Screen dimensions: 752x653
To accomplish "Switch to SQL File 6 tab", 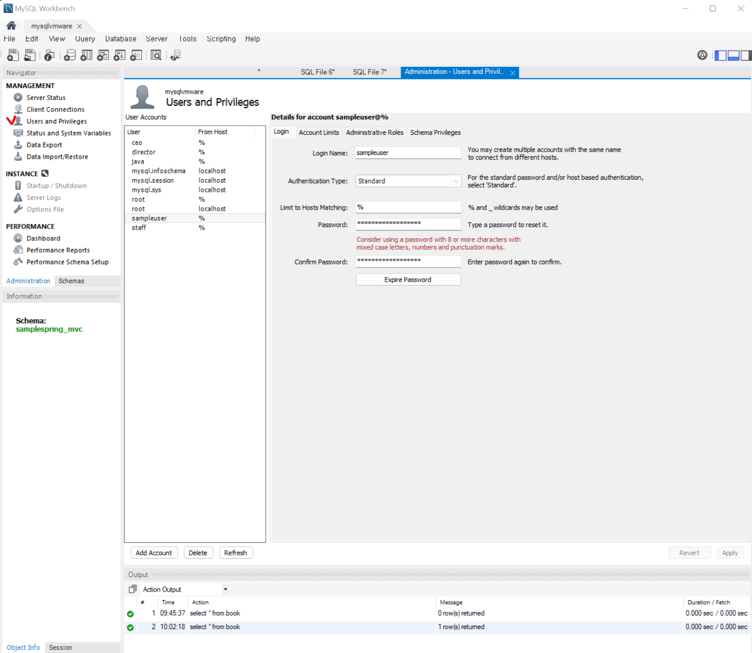I will tap(318, 72).
